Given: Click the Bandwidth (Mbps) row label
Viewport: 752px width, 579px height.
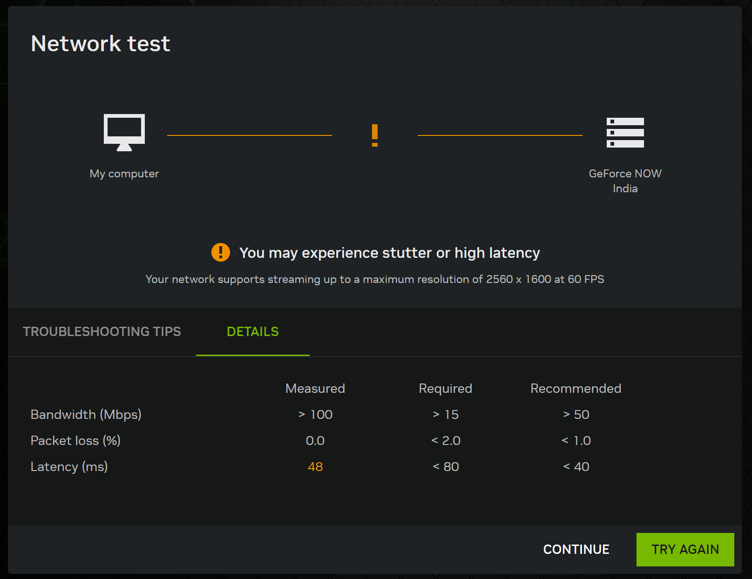Looking at the screenshot, I should [x=86, y=414].
